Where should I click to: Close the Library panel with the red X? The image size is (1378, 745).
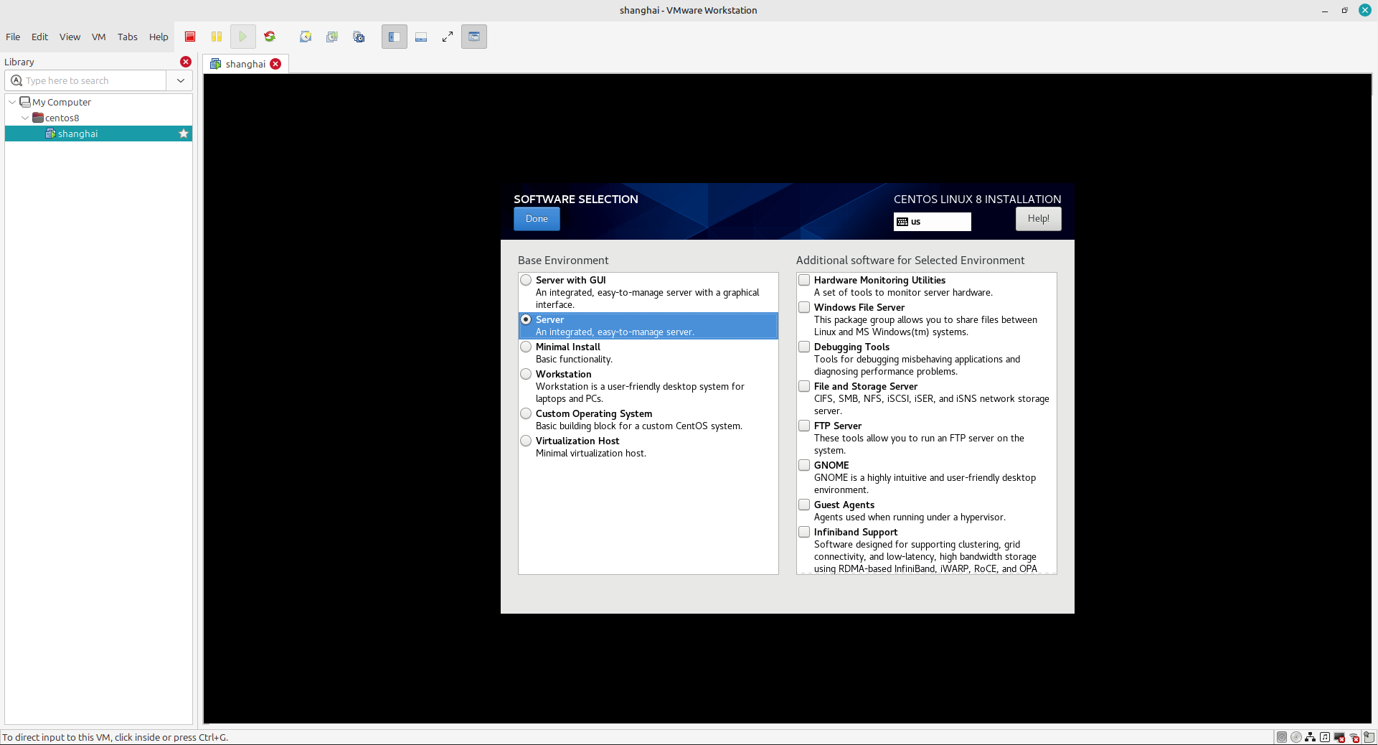[x=186, y=62]
